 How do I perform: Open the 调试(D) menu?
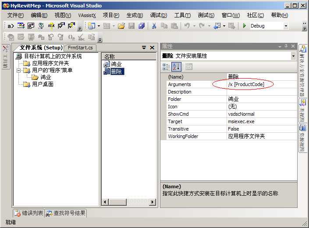point(158,15)
